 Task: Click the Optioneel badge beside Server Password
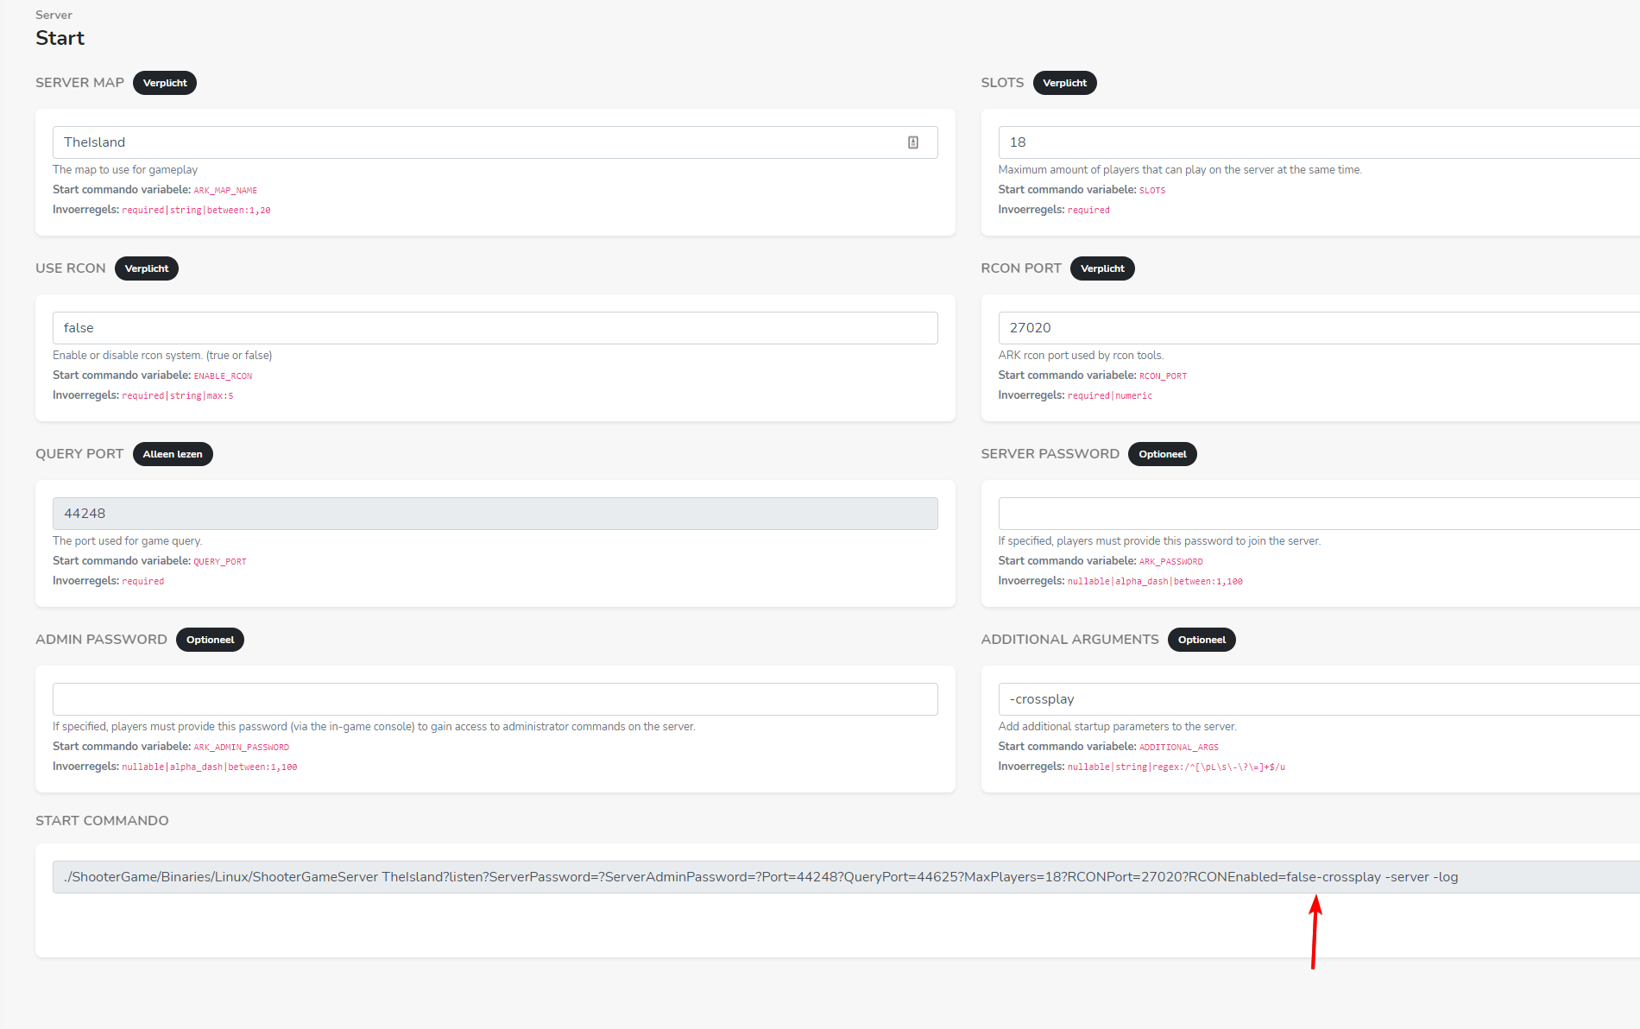point(1162,454)
